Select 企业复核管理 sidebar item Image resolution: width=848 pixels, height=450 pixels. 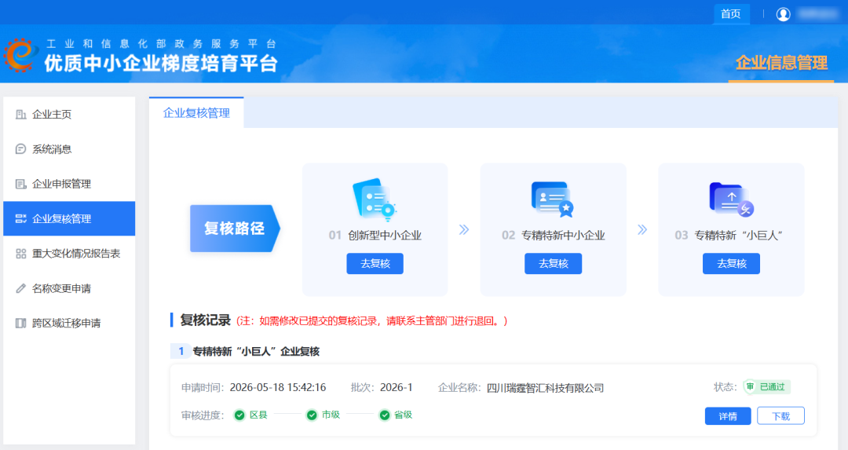click(69, 218)
